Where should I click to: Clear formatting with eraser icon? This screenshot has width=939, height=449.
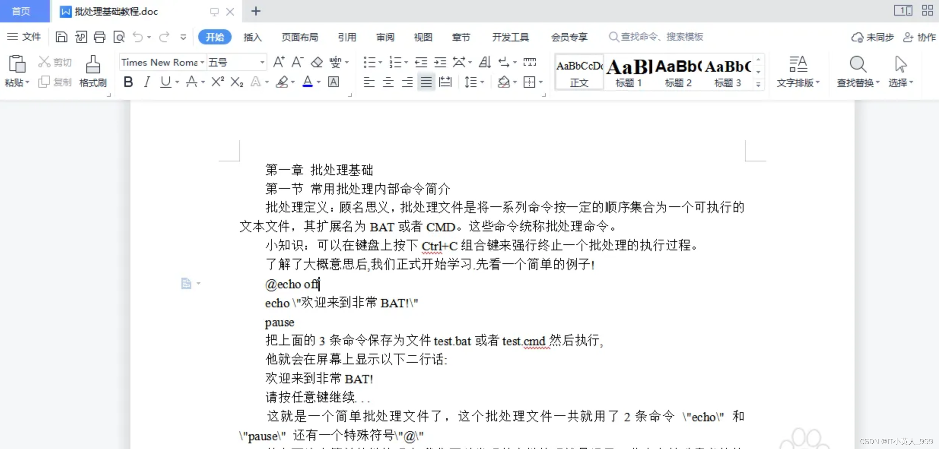pos(316,62)
